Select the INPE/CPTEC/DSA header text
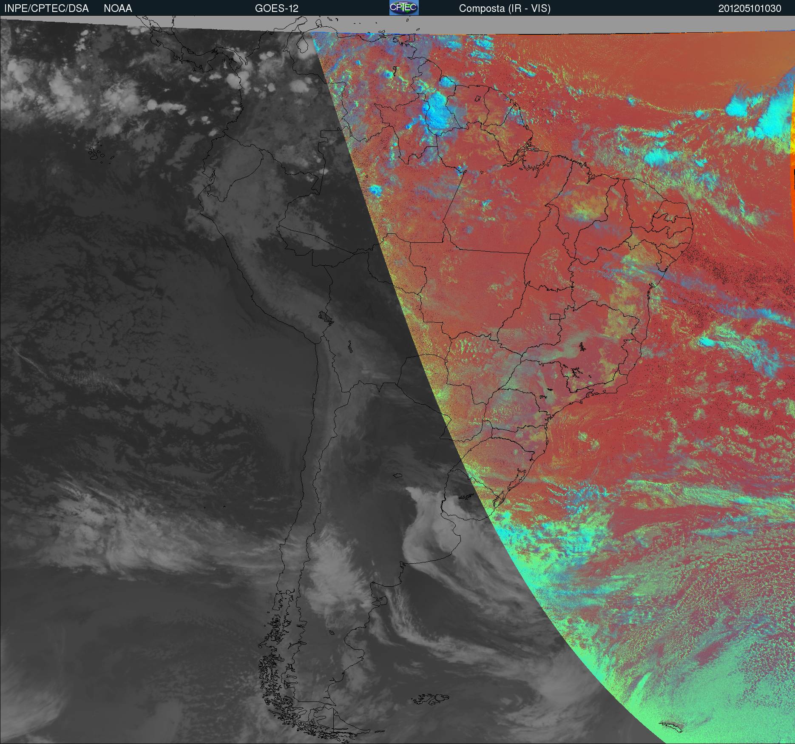This screenshot has width=795, height=744. (46, 9)
